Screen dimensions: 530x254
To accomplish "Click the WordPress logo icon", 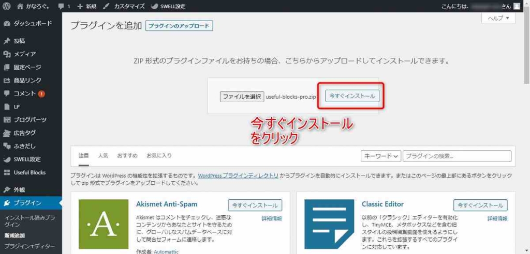I will click(x=6, y=6).
